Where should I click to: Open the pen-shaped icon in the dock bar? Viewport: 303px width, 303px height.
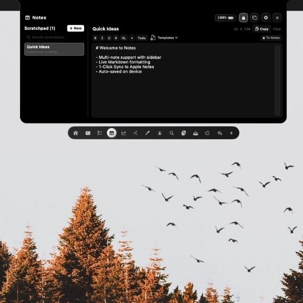click(147, 133)
